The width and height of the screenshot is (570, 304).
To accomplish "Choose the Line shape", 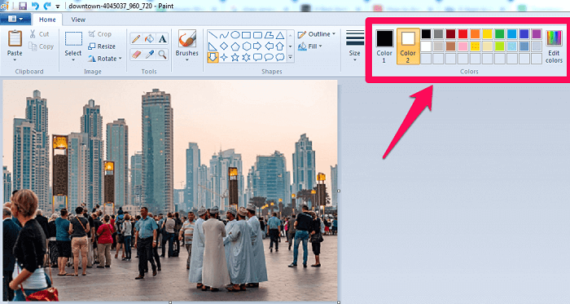I will point(213,35).
